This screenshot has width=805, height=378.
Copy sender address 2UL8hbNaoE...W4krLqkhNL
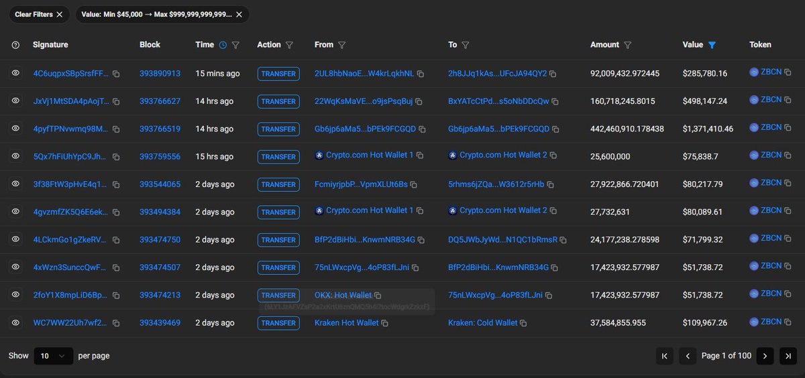[421, 74]
